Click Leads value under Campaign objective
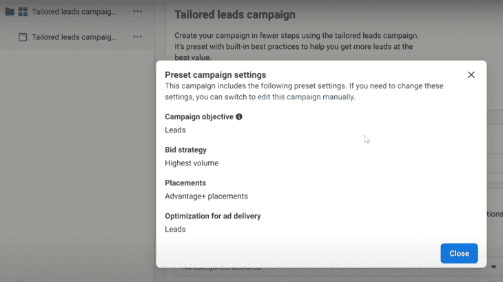This screenshot has height=282, width=503. pyautogui.click(x=175, y=130)
